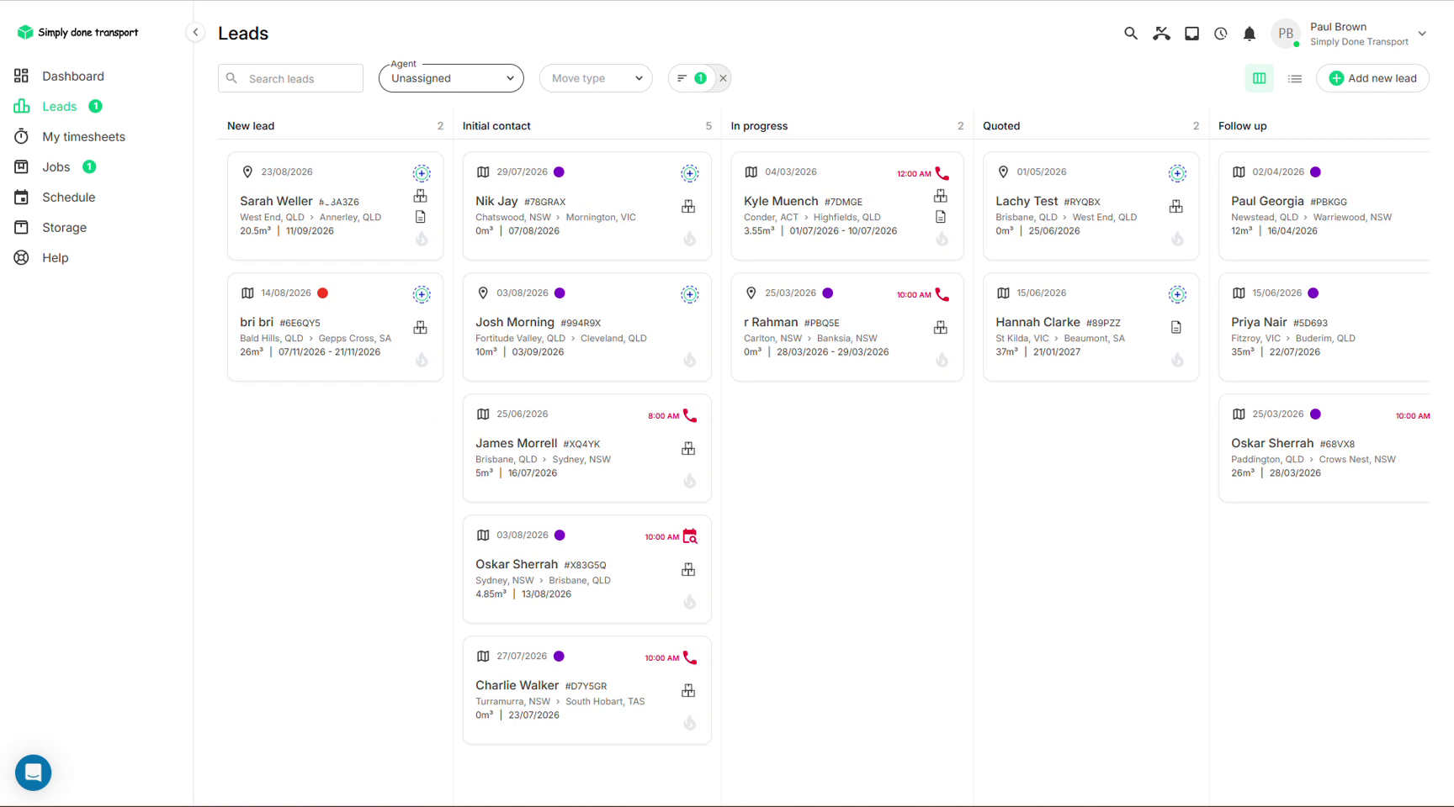Open the inbox tray icon
The height and width of the screenshot is (807, 1454).
[1191, 34]
